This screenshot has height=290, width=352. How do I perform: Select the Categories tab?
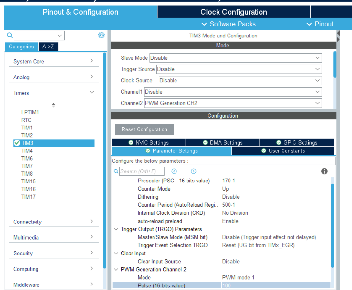pos(22,47)
